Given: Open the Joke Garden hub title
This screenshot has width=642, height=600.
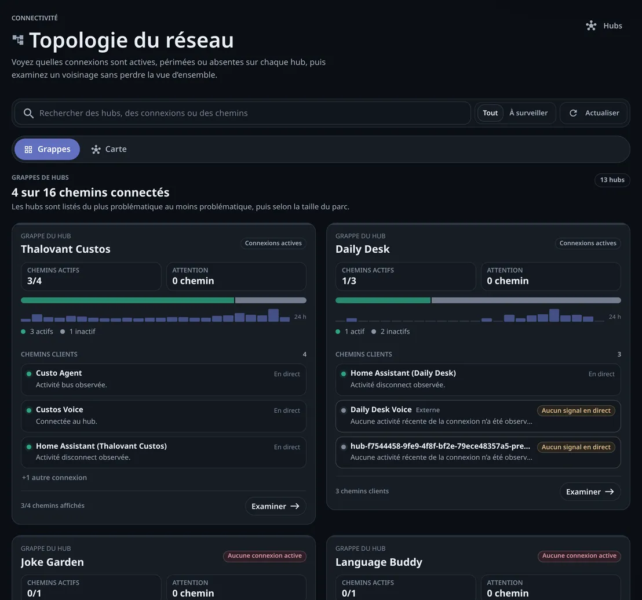Looking at the screenshot, I should (x=52, y=562).
